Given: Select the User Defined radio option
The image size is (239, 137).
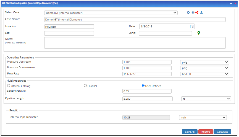Looking at the screenshot, I should pyautogui.click(x=143, y=86).
